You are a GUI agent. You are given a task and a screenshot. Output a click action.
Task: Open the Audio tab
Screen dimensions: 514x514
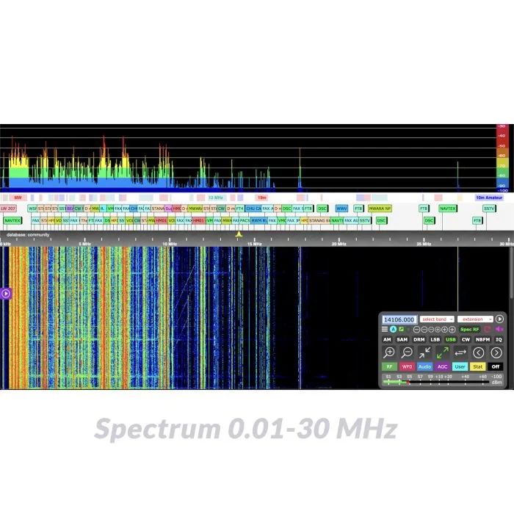(425, 366)
